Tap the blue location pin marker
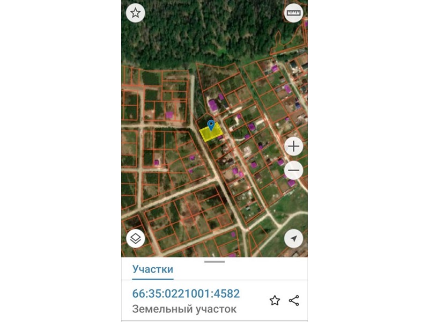Screen dimensions: 429x322 pyautogui.click(x=211, y=126)
